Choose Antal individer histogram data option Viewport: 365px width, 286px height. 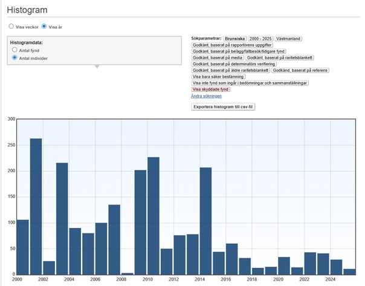pos(15,57)
